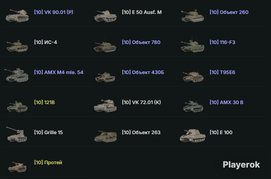Select the Grille 15 tank image

click(x=17, y=134)
